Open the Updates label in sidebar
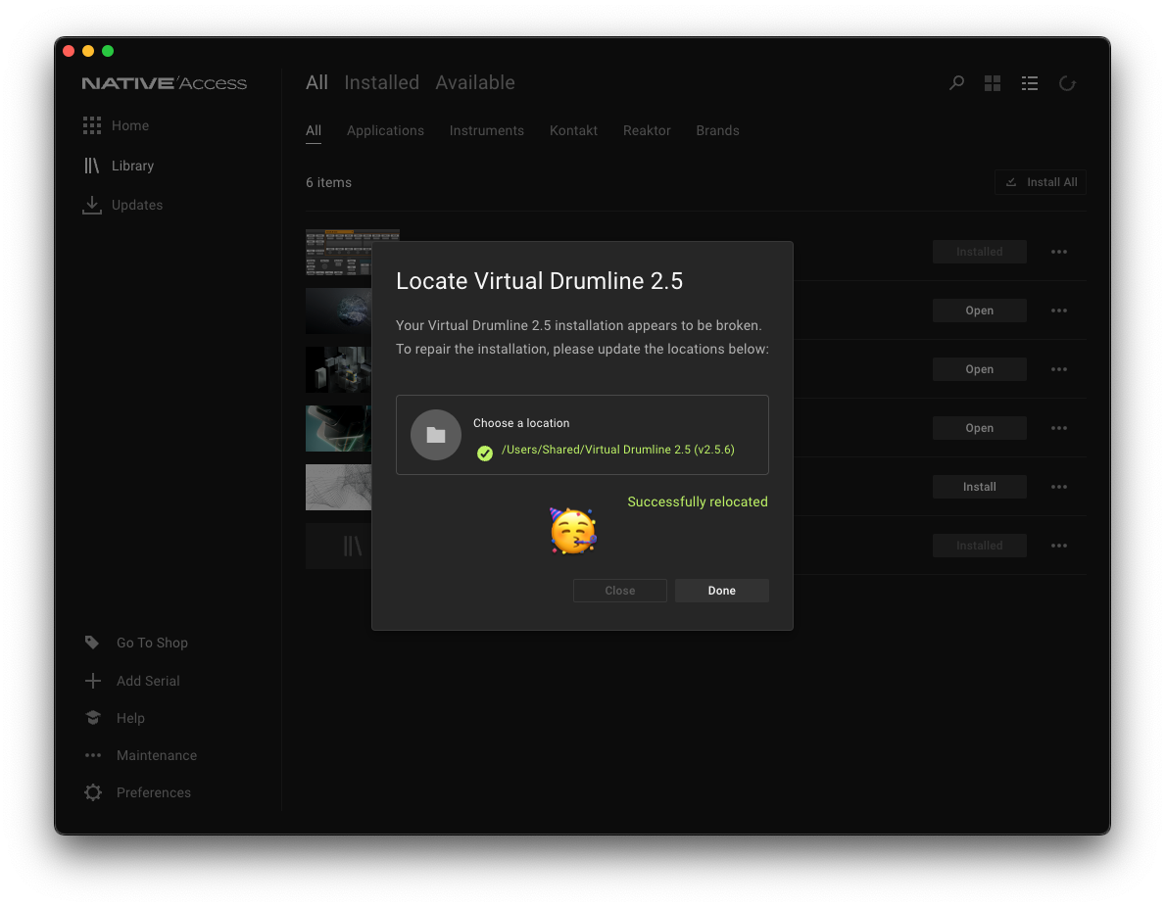1165x907 pixels. 137,205
